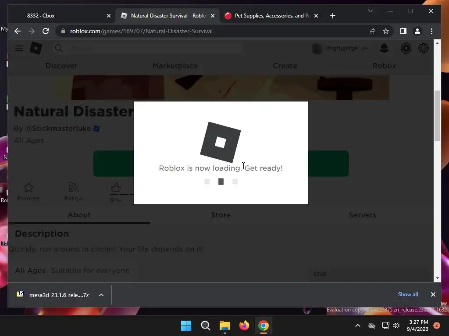Click the Roblox logo home icon
The image size is (449, 336).
36,48
